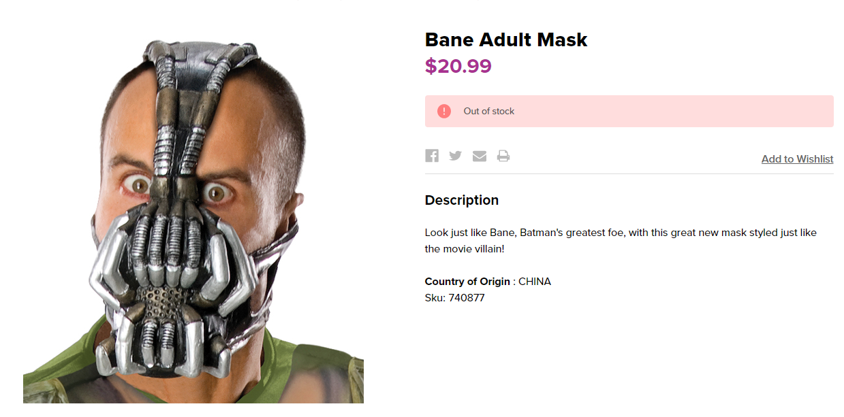Click the description line starting "Look just like Bane"
Viewport: 844px width, 417px height.
[x=620, y=233]
